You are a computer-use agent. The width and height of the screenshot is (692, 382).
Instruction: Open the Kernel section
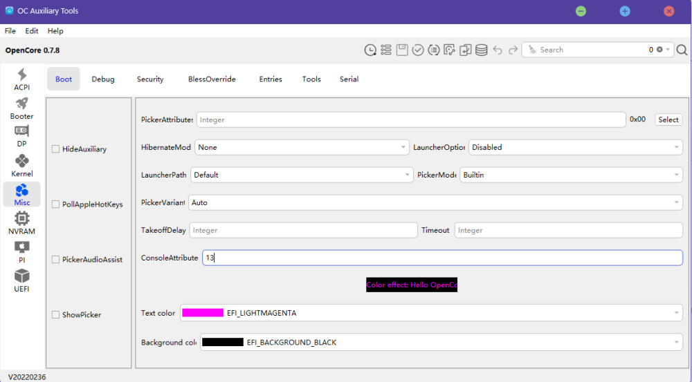(x=21, y=166)
